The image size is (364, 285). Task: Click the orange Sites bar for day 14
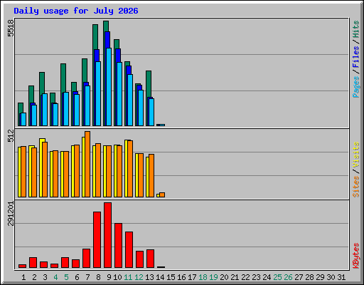[162, 195]
